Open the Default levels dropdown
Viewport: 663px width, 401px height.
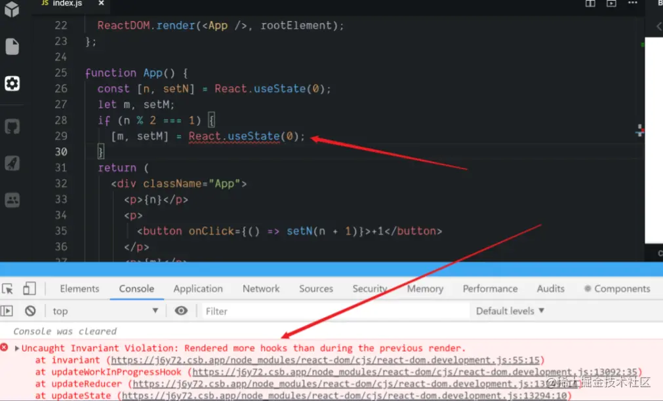[x=510, y=311]
